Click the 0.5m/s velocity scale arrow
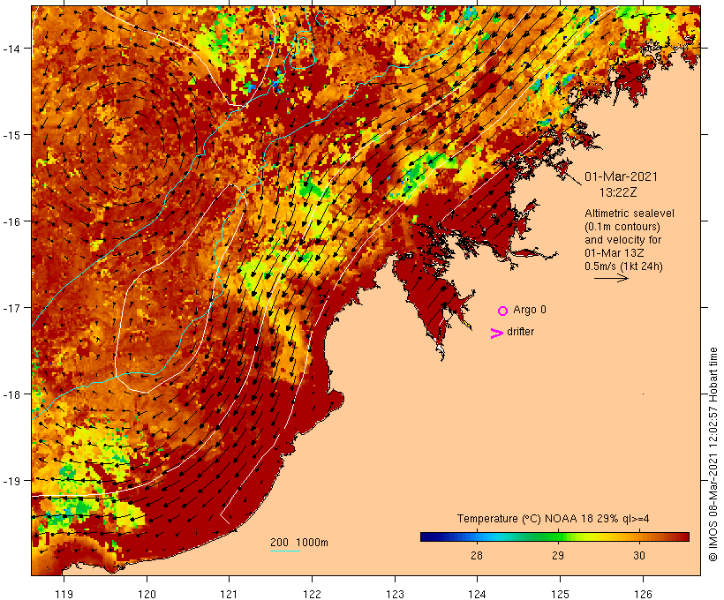Image resolution: width=724 pixels, height=600 pixels. coord(611,278)
